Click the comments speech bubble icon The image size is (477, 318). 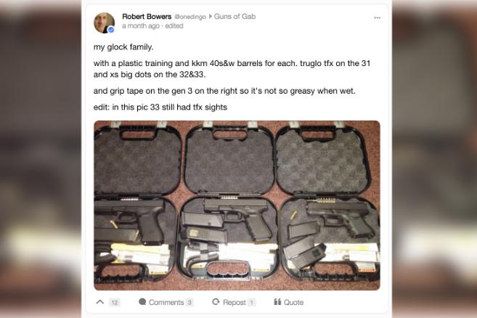click(x=142, y=301)
